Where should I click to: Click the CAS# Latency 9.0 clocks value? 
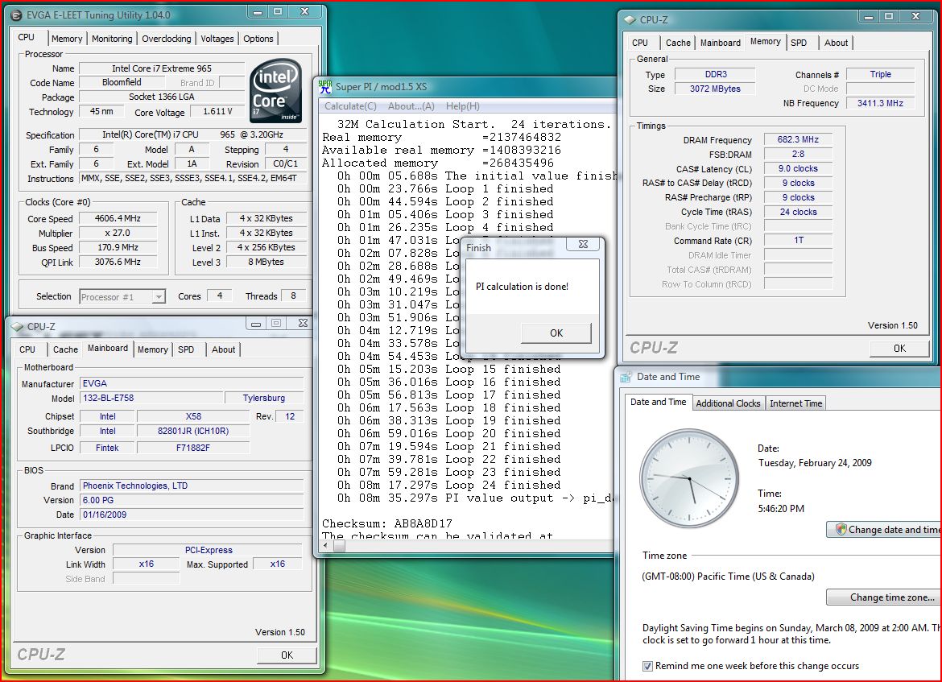coord(798,169)
